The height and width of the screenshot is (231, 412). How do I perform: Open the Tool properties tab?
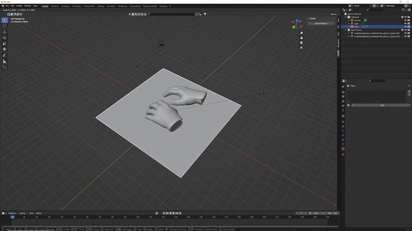[343, 87]
